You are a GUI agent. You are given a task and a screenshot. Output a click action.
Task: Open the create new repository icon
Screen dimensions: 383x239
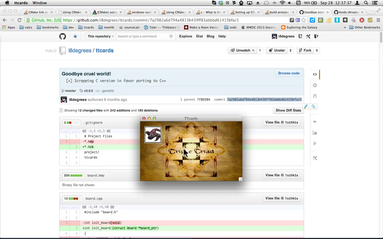click(300, 36)
